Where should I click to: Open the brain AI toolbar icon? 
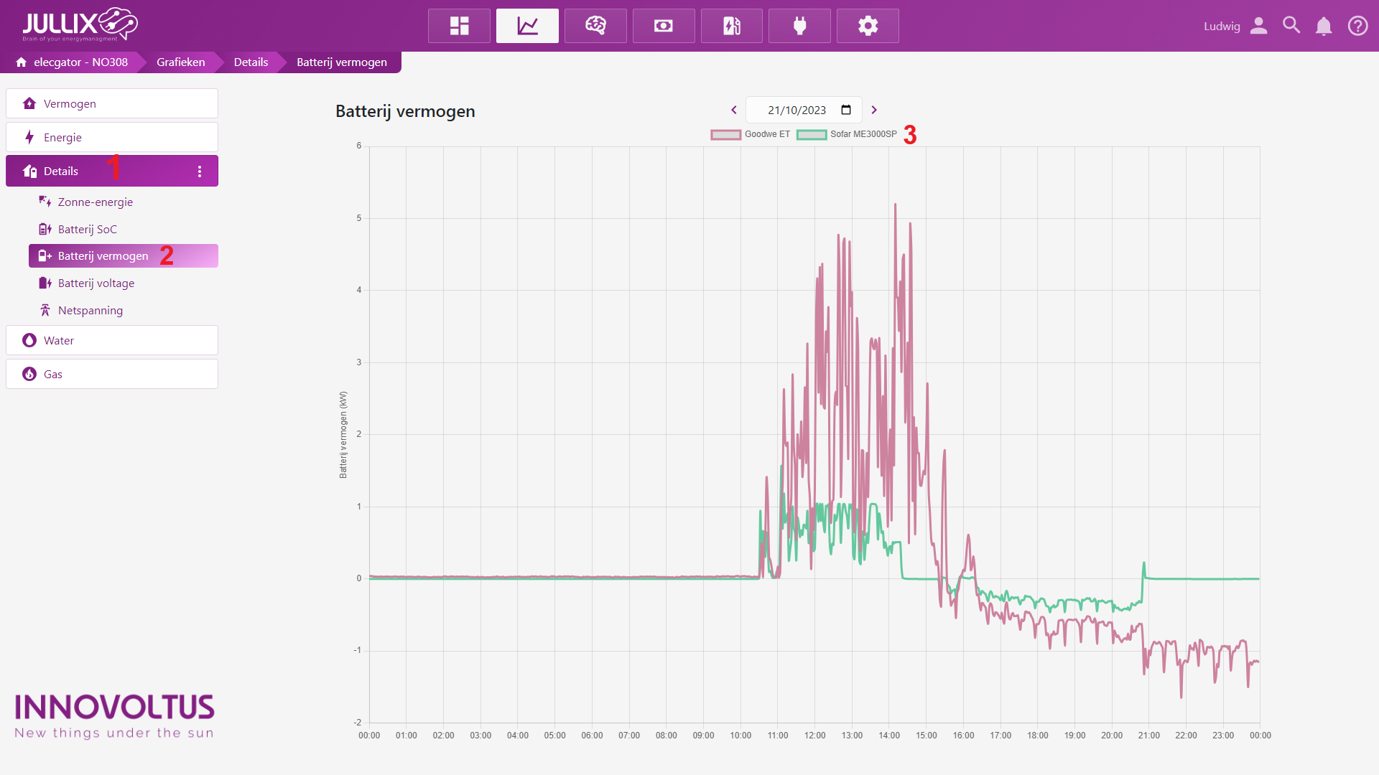click(595, 26)
